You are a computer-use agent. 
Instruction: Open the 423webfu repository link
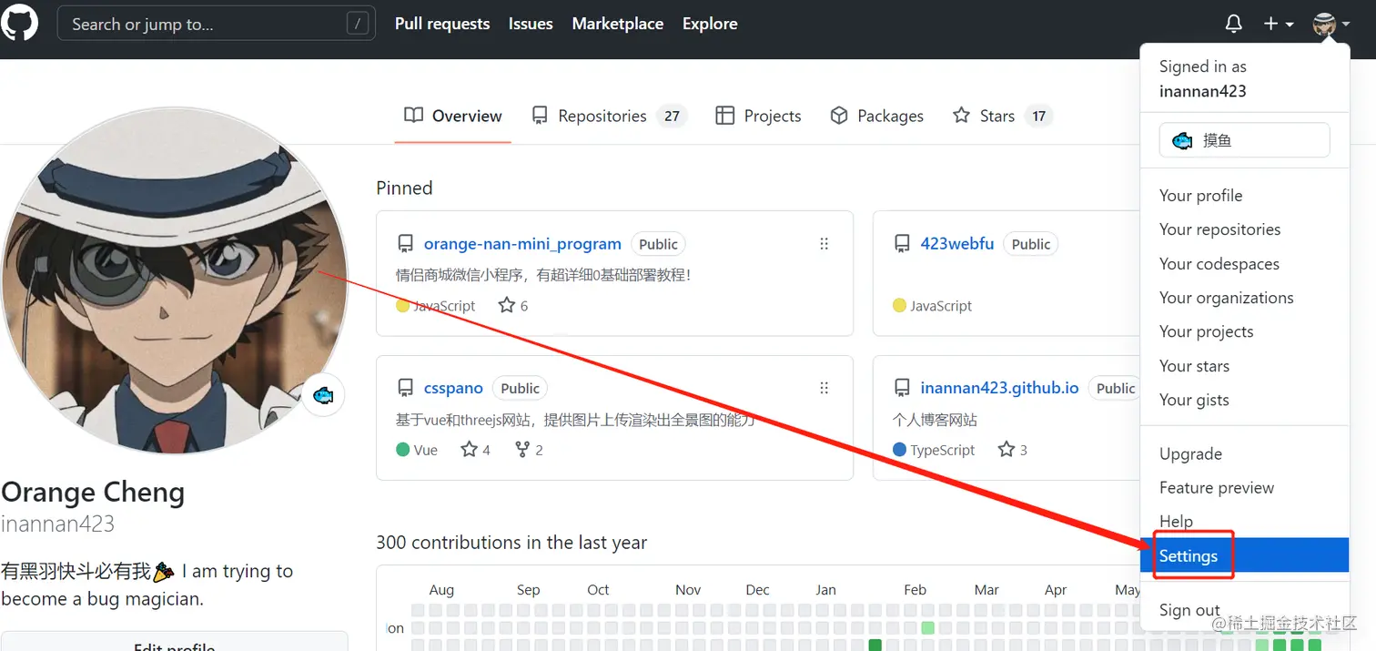[x=957, y=244]
